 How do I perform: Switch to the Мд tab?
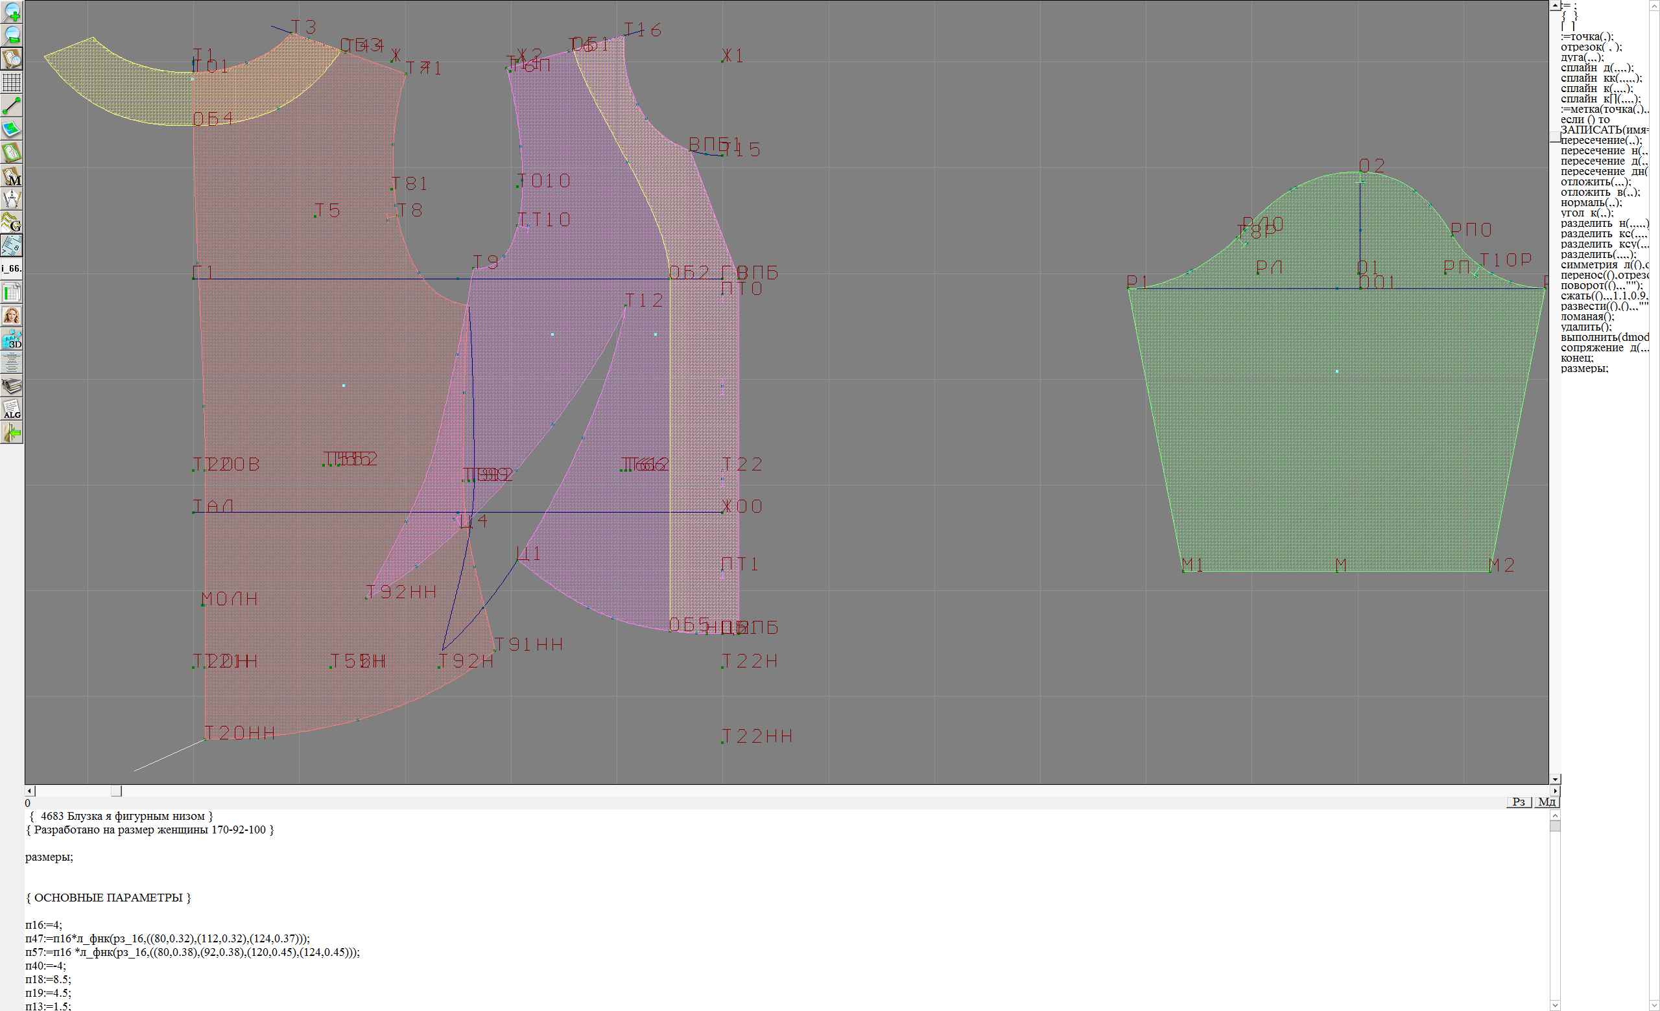tap(1547, 802)
